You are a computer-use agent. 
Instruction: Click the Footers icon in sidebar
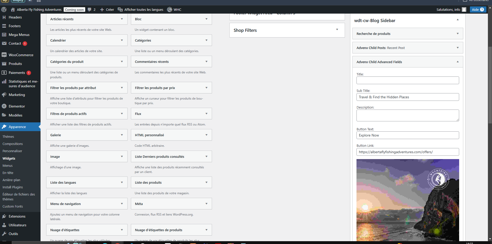pyautogui.click(x=4, y=26)
